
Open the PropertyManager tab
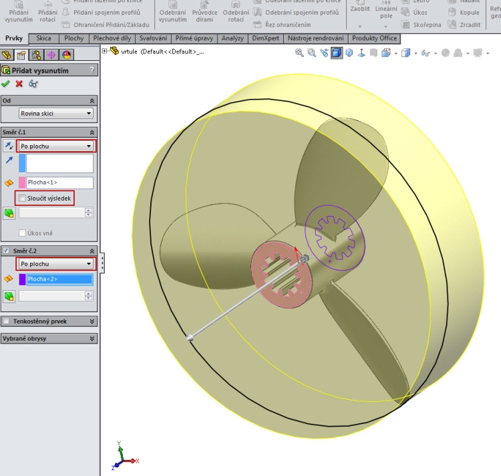pyautogui.click(x=21, y=55)
